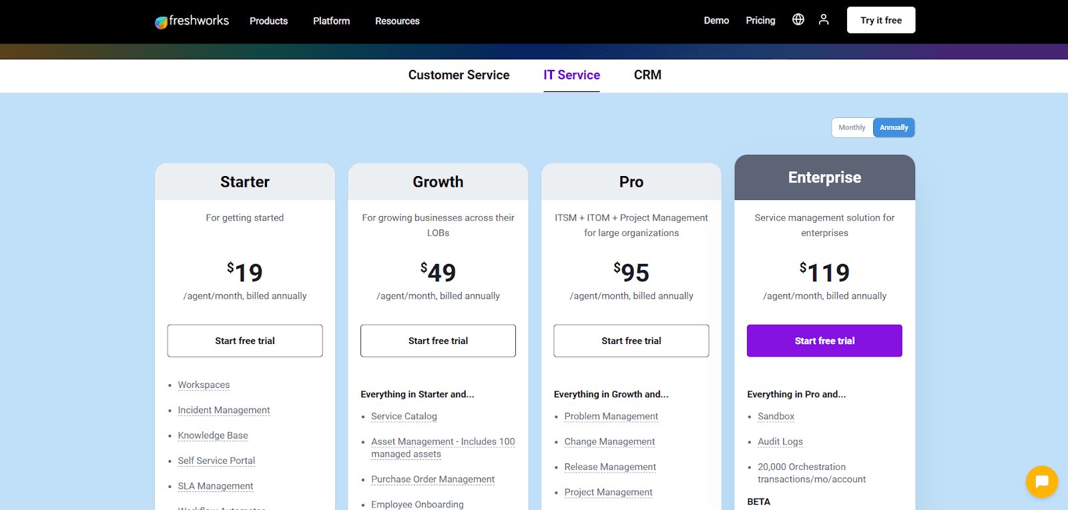Open the chat widget bubble

point(1041,481)
